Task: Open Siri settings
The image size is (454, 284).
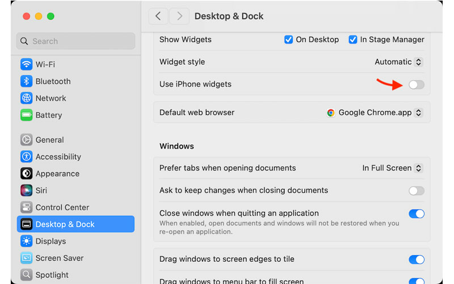Action: click(x=75, y=190)
